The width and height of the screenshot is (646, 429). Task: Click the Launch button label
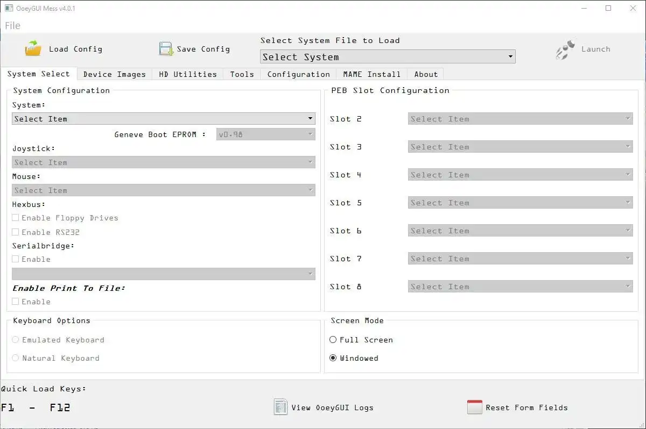[596, 49]
